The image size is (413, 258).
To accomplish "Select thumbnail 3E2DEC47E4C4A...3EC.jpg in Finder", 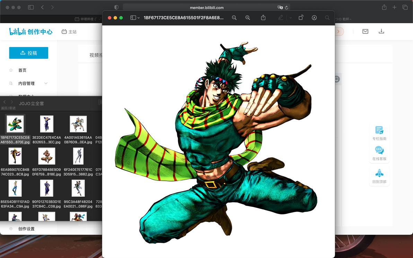I will click(47, 124).
